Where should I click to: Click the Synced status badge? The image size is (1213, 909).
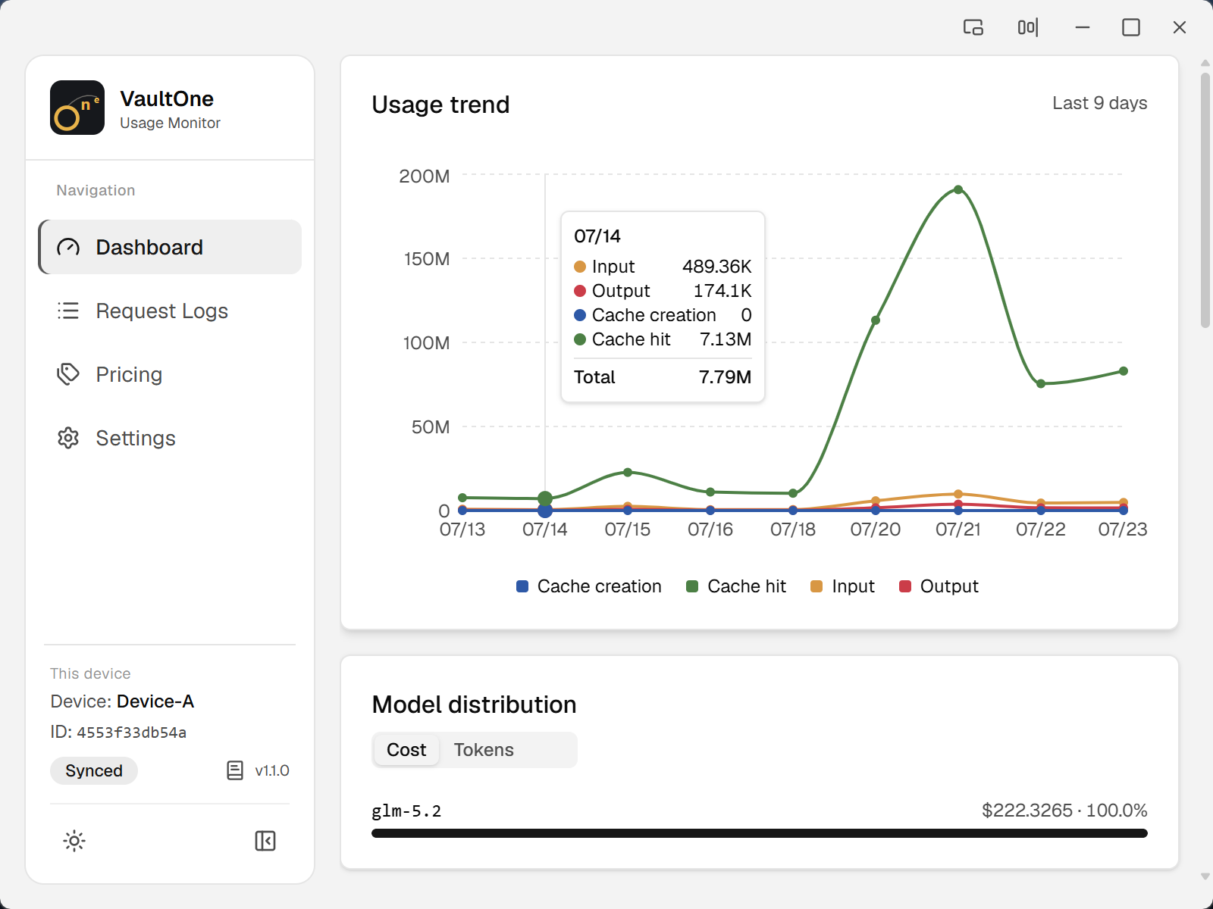94,770
